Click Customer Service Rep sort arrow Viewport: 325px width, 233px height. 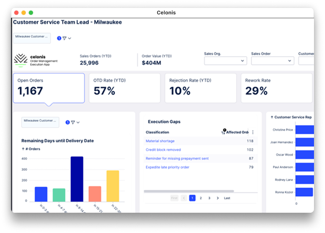(x=272, y=117)
